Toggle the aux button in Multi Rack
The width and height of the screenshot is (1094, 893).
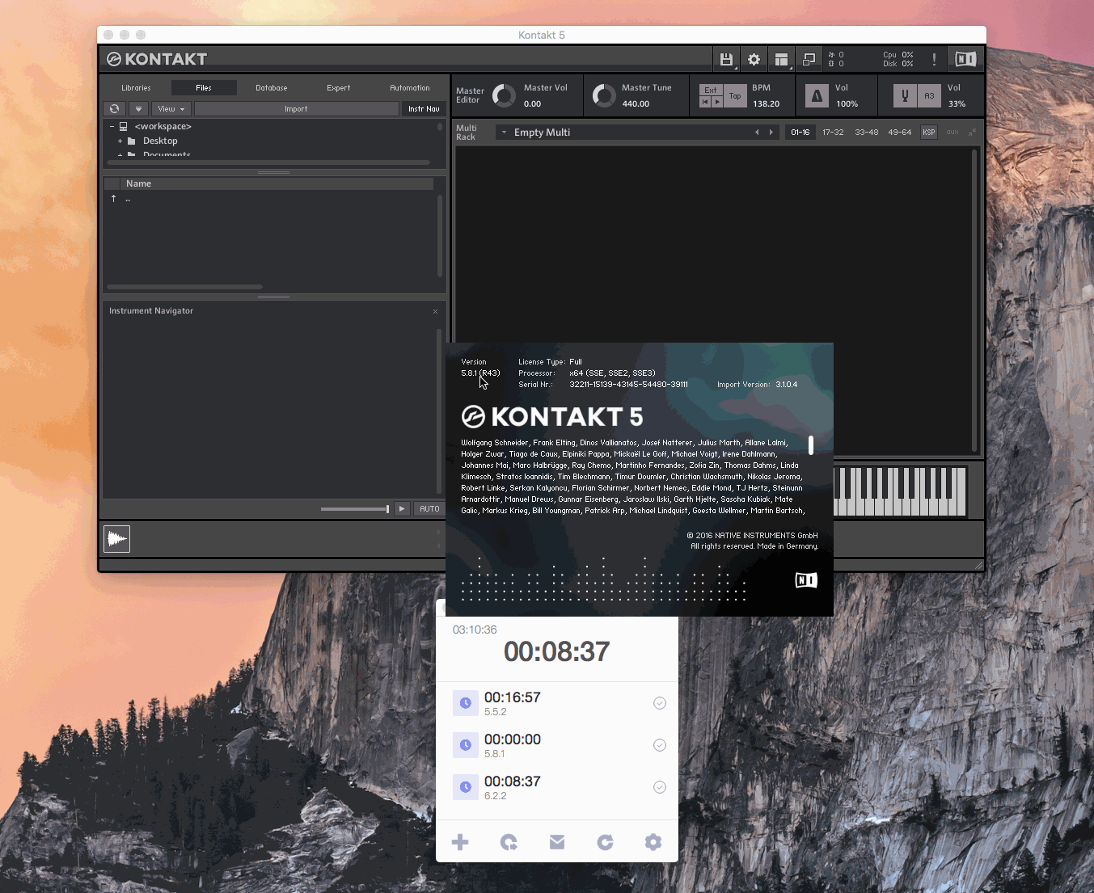pyautogui.click(x=952, y=132)
